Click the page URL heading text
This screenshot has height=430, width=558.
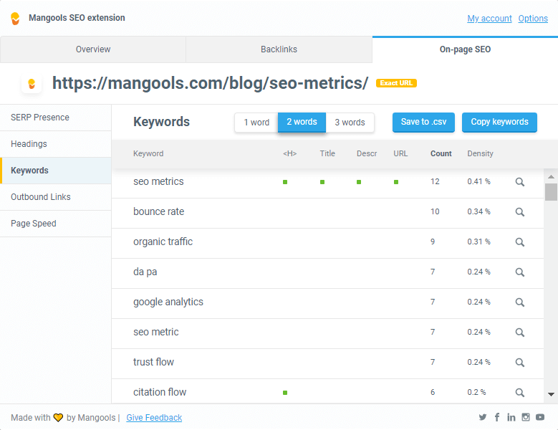pyautogui.click(x=210, y=83)
